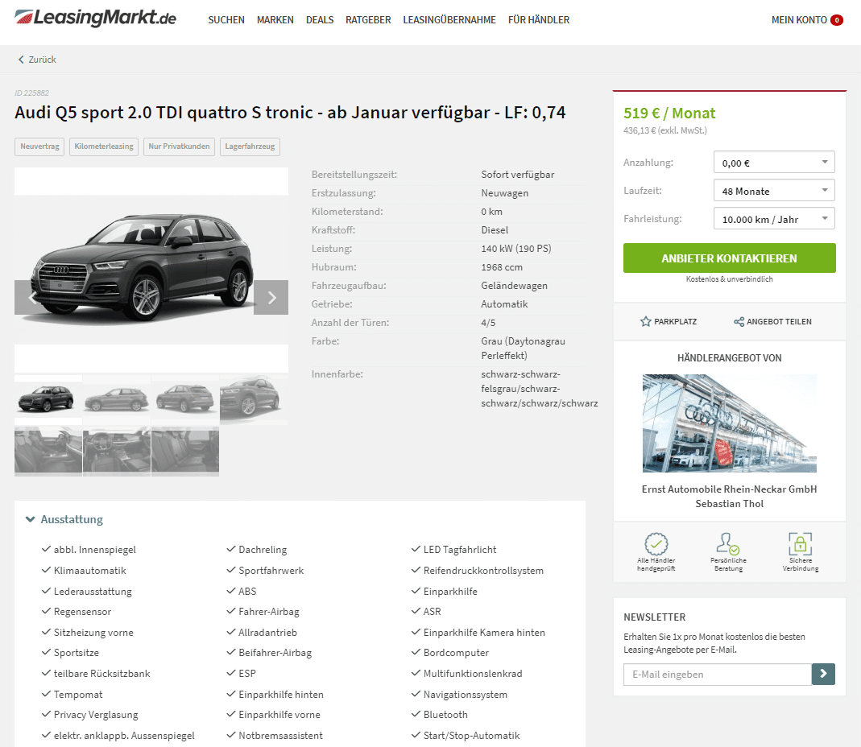This screenshot has width=861, height=747.
Task: Select the rear seats interior thumbnail
Action: coord(185,451)
